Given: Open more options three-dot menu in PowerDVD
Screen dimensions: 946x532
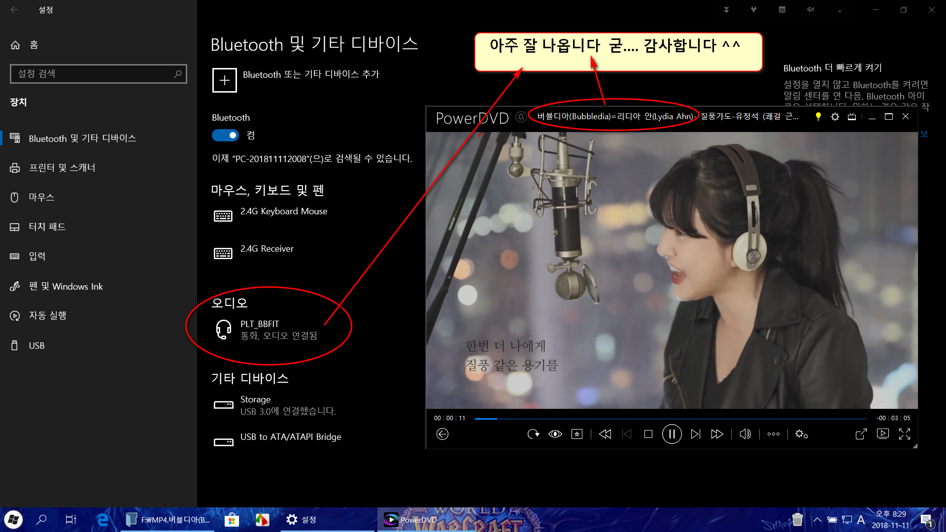Looking at the screenshot, I should click(774, 434).
